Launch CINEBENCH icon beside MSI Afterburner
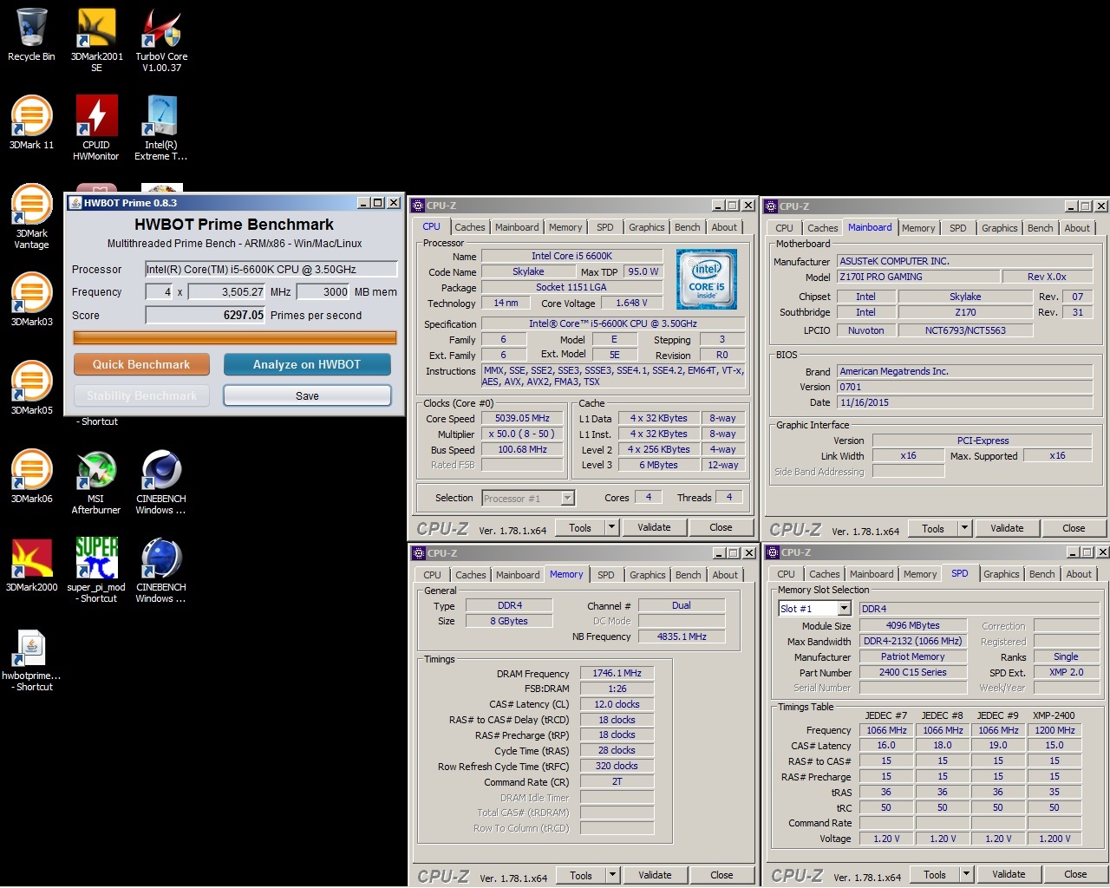 coord(161,482)
